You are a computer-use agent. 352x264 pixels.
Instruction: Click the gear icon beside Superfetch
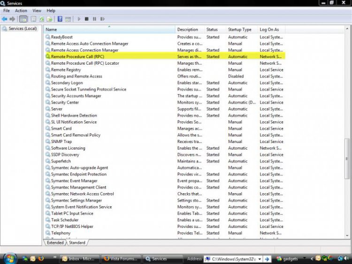[47, 161]
